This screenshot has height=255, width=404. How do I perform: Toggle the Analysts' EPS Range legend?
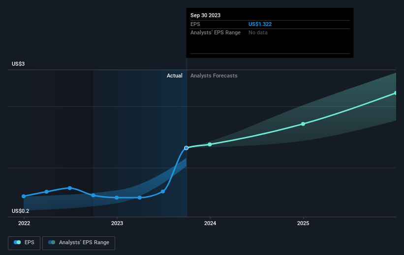[x=79, y=243]
